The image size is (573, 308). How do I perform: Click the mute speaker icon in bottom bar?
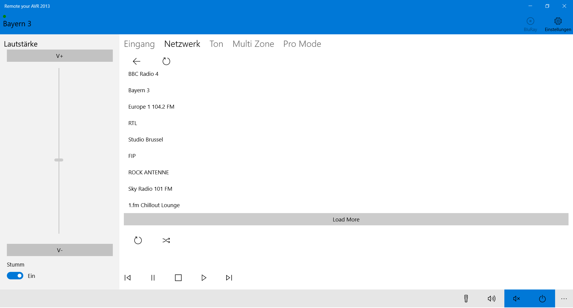coord(517,299)
